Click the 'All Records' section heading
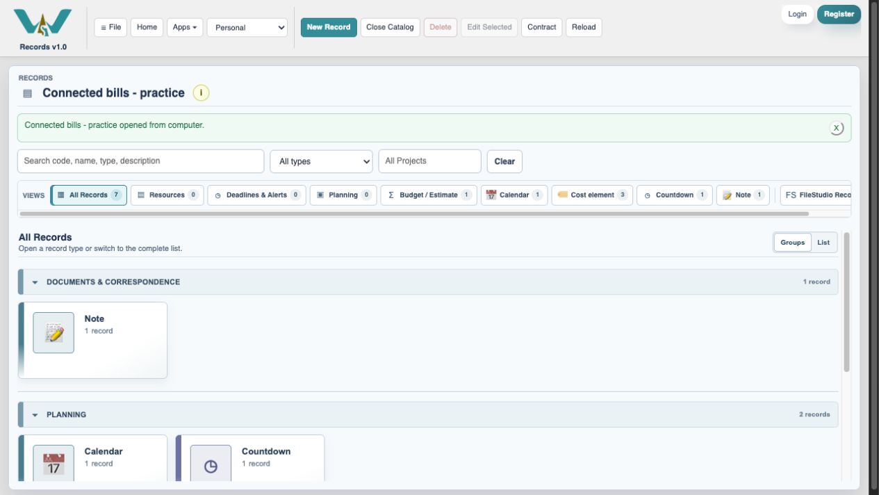 tap(45, 237)
